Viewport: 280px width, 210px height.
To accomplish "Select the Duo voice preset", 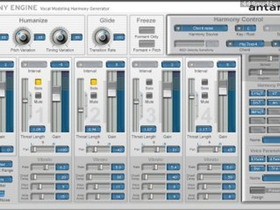I will click(x=257, y=168).
